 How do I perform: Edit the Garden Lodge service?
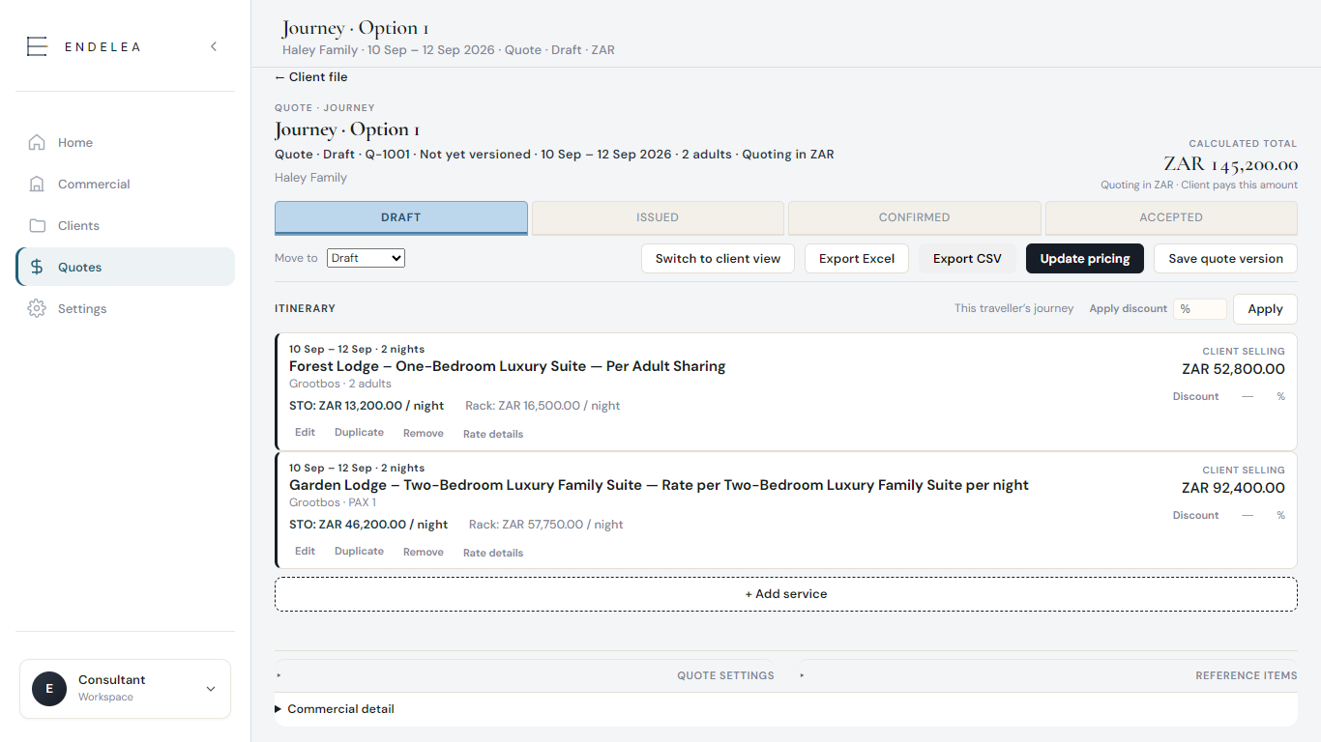(306, 552)
